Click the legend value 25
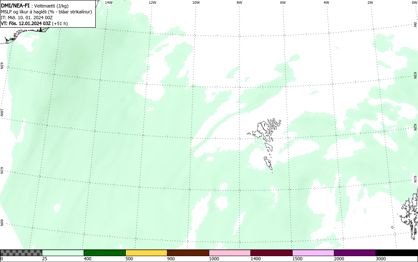Screen dimensions: 418x262 pyautogui.click(x=45, y=259)
